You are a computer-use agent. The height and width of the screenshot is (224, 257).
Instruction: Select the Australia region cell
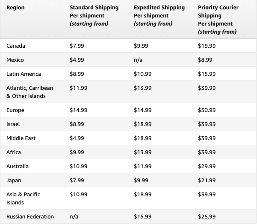[18, 167]
